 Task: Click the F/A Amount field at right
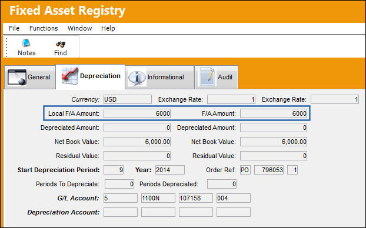coord(274,113)
